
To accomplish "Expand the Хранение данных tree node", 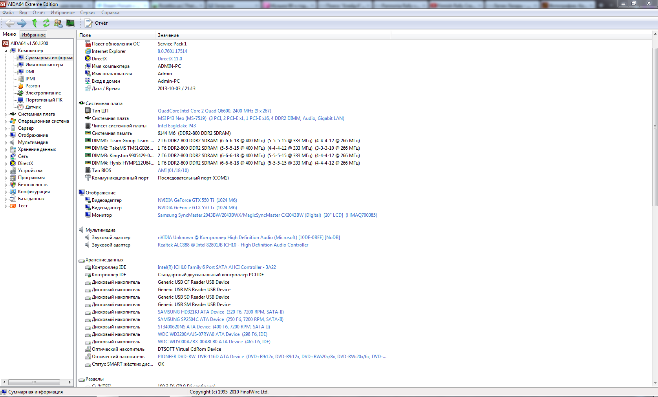I will click(6, 150).
